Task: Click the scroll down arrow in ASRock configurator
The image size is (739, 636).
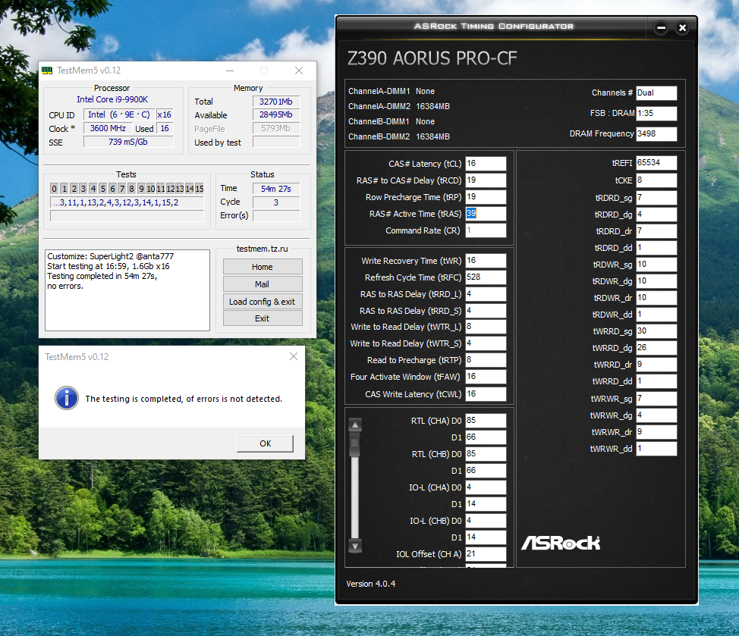Action: (x=355, y=546)
